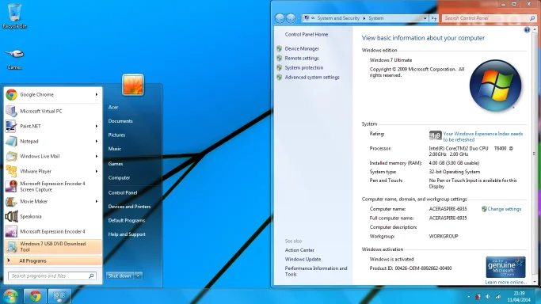Click the clock in system tray
This screenshot has height=304, width=541.
tap(519, 296)
